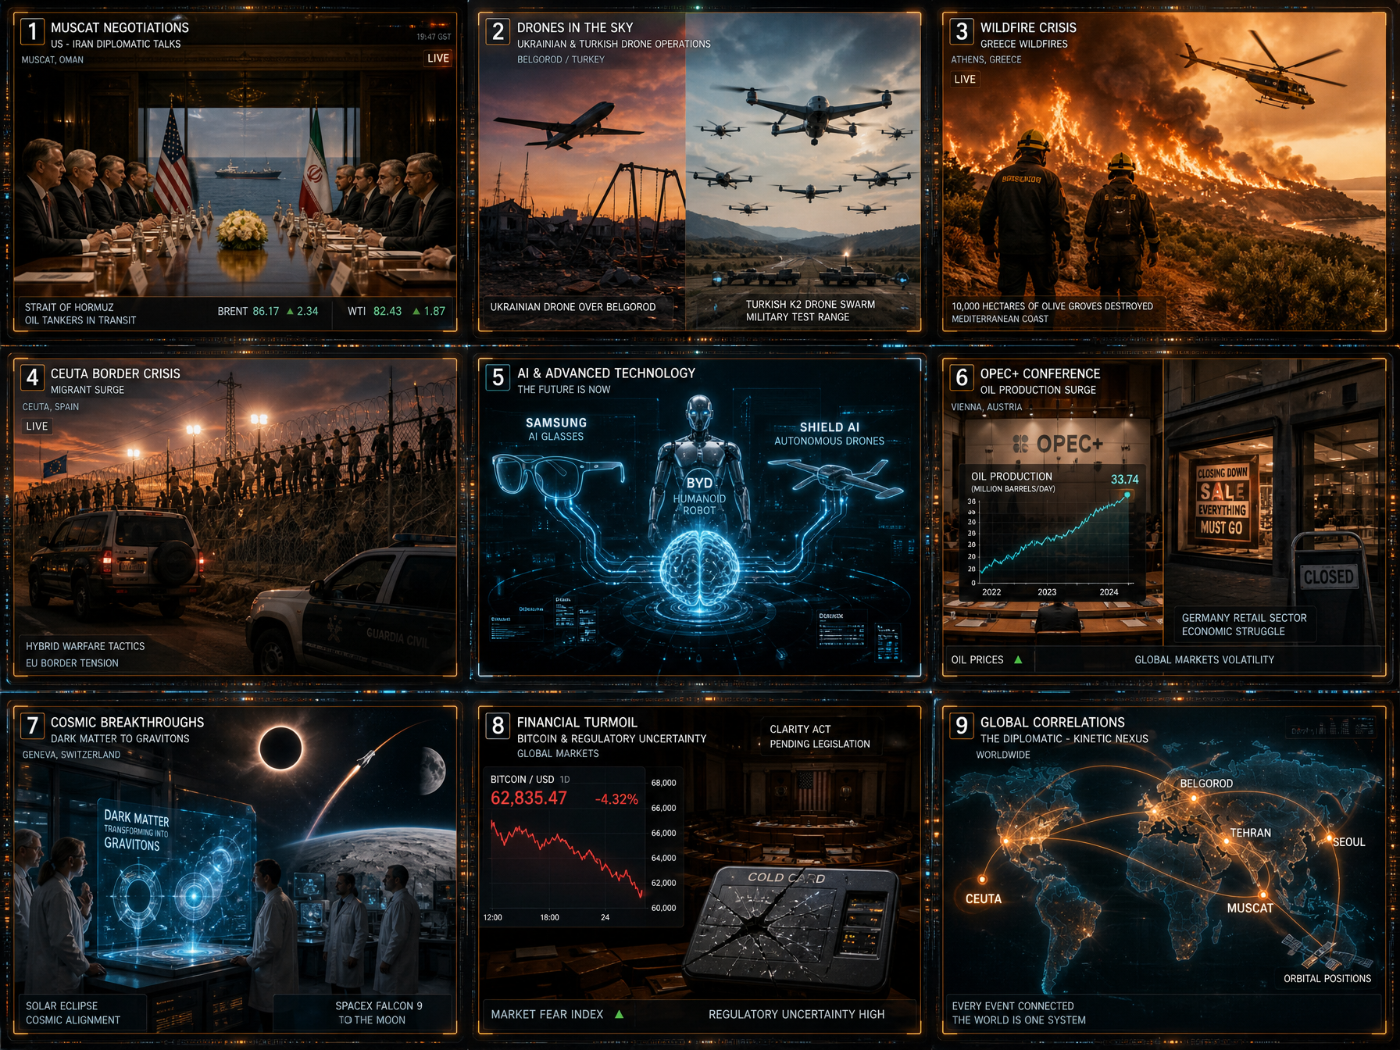1400x1050 pixels.
Task: Click the SPACEX FALCON 9 caption
Action: 378,1005
